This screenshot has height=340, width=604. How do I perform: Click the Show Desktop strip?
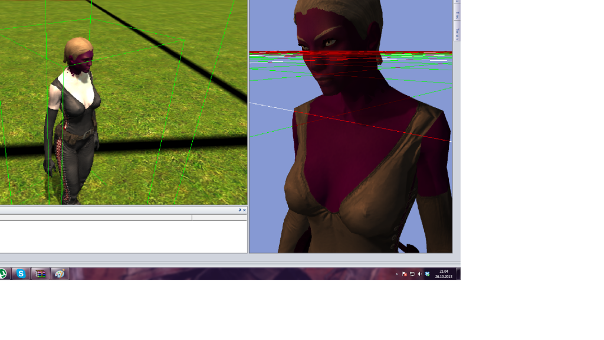click(x=458, y=274)
